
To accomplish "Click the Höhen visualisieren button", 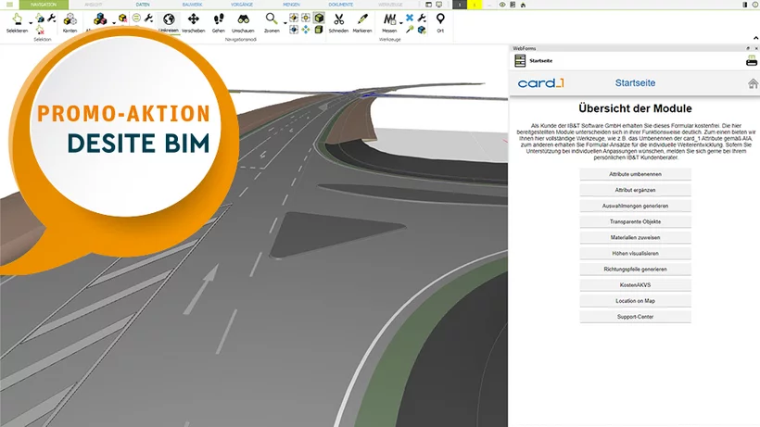I will point(635,253).
